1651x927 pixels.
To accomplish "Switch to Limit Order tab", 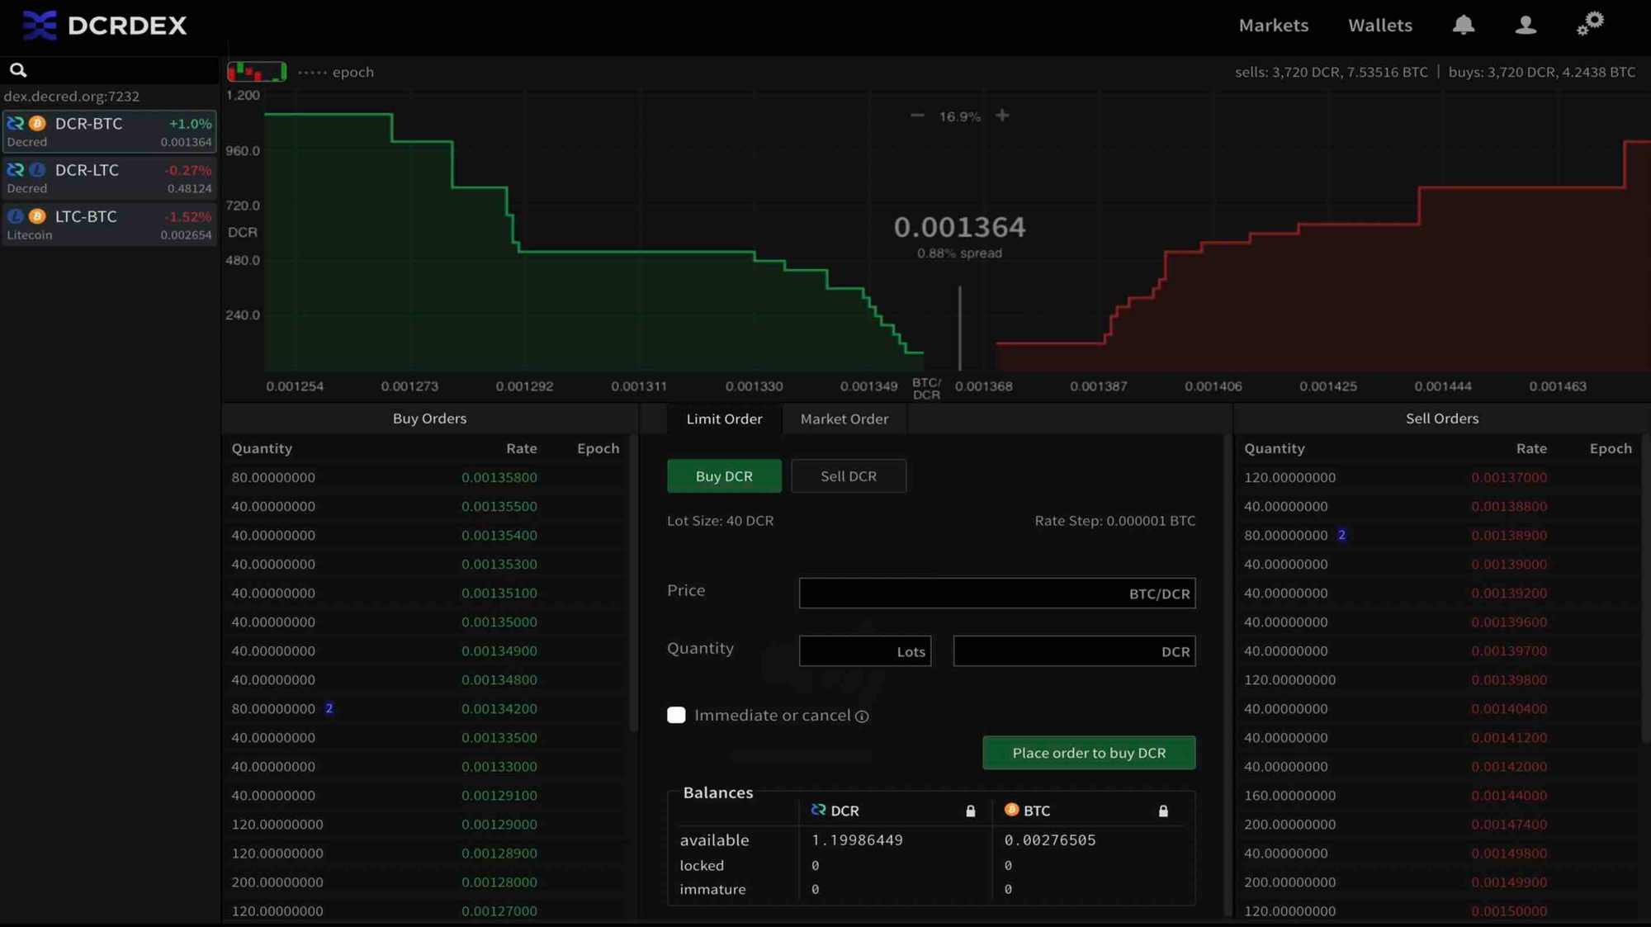I will (724, 419).
